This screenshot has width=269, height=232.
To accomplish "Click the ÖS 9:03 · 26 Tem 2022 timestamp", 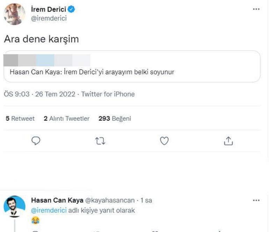I will click(39, 94).
